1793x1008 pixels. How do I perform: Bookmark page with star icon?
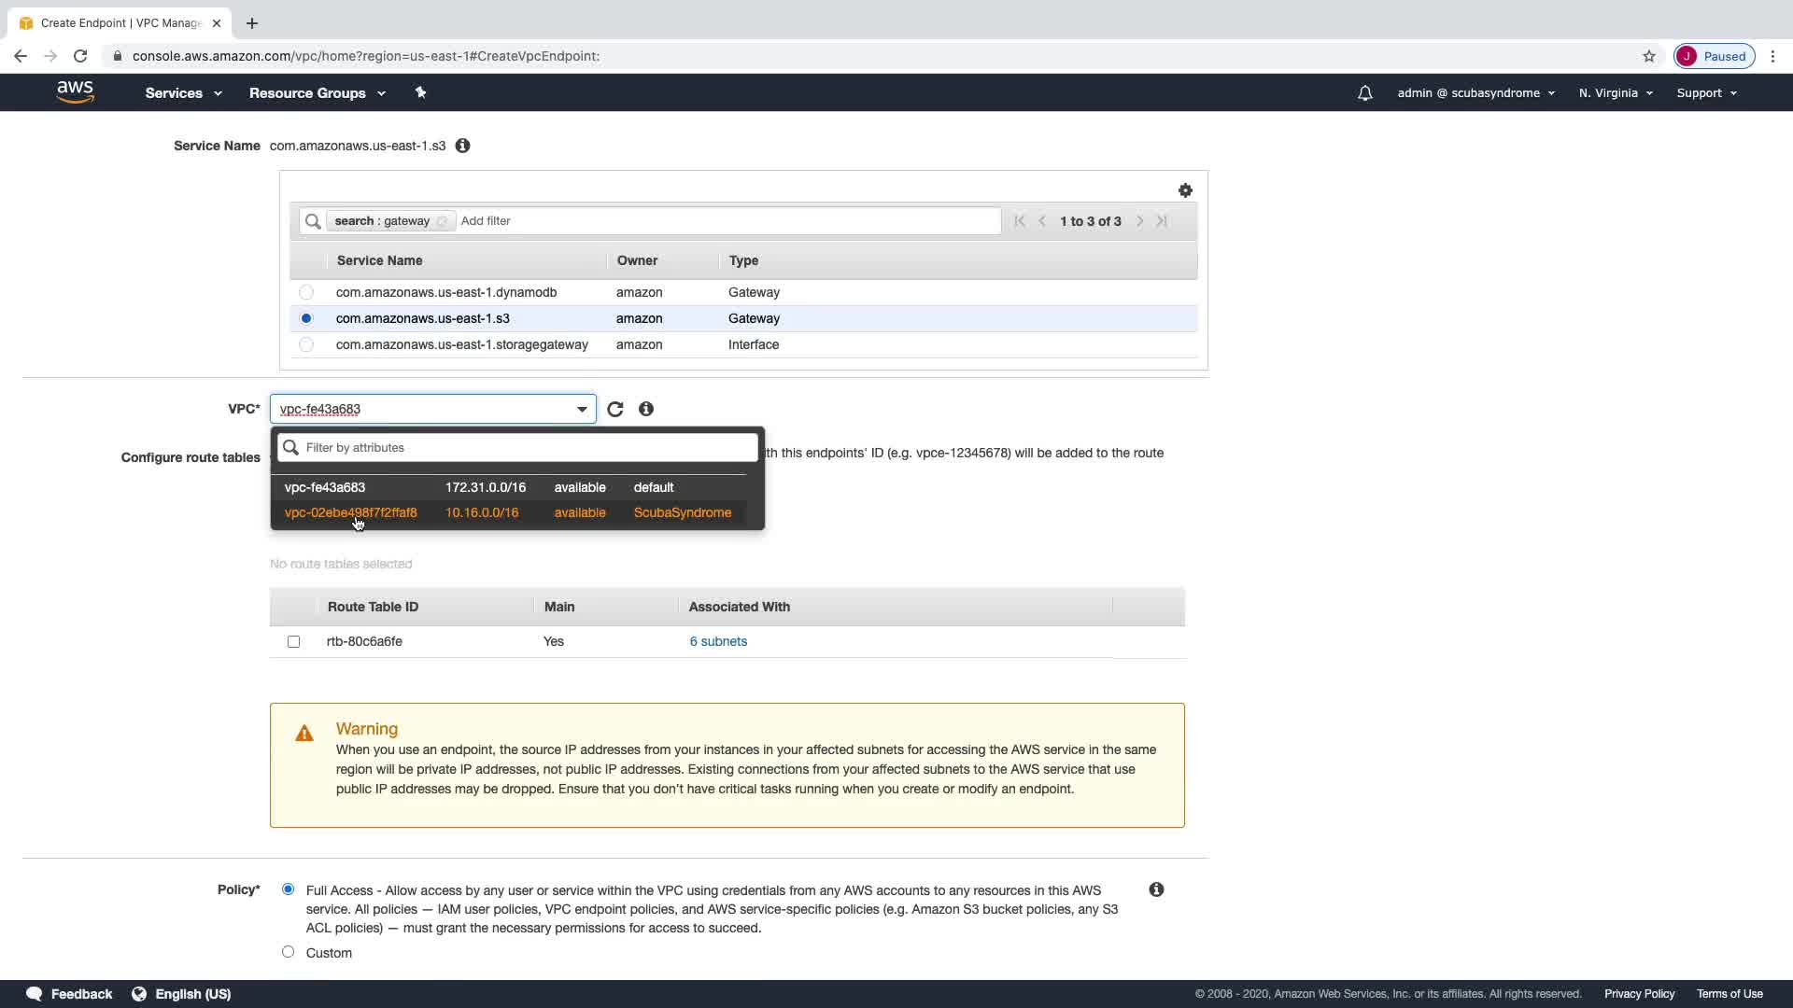(x=1649, y=56)
